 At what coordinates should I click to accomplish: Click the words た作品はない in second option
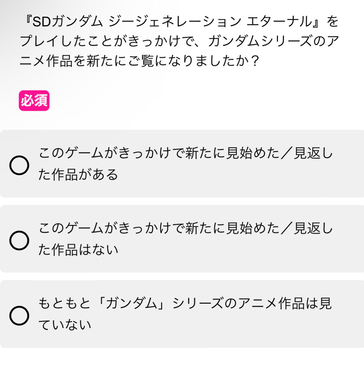coord(78,250)
